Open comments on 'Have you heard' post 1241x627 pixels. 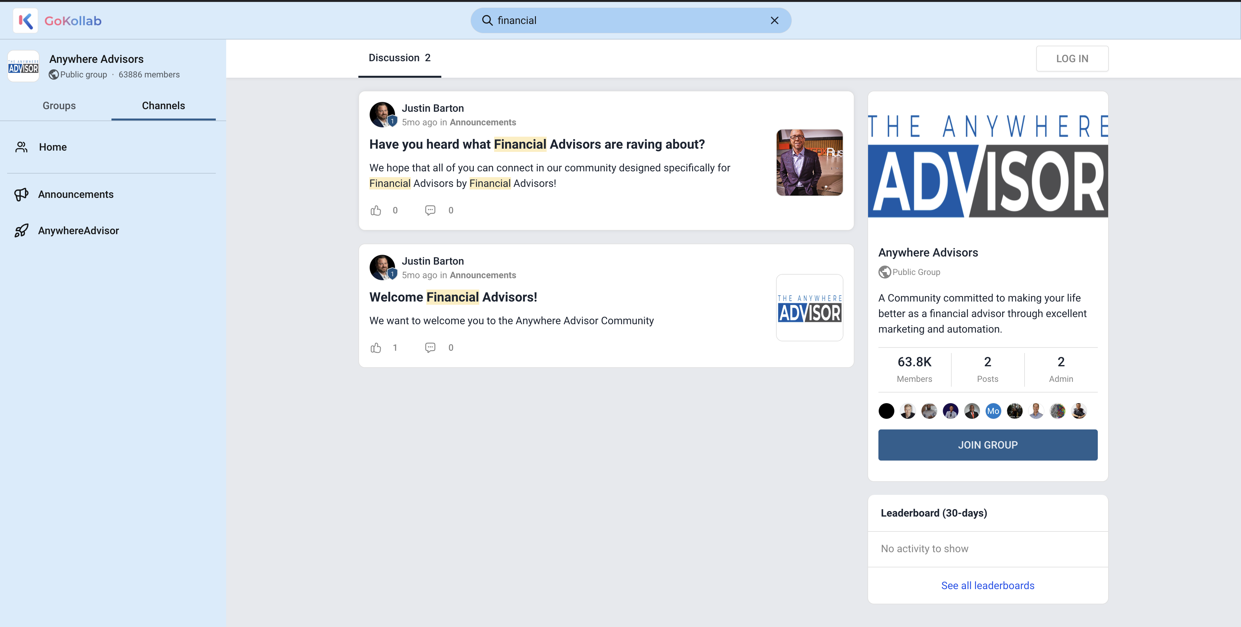430,211
